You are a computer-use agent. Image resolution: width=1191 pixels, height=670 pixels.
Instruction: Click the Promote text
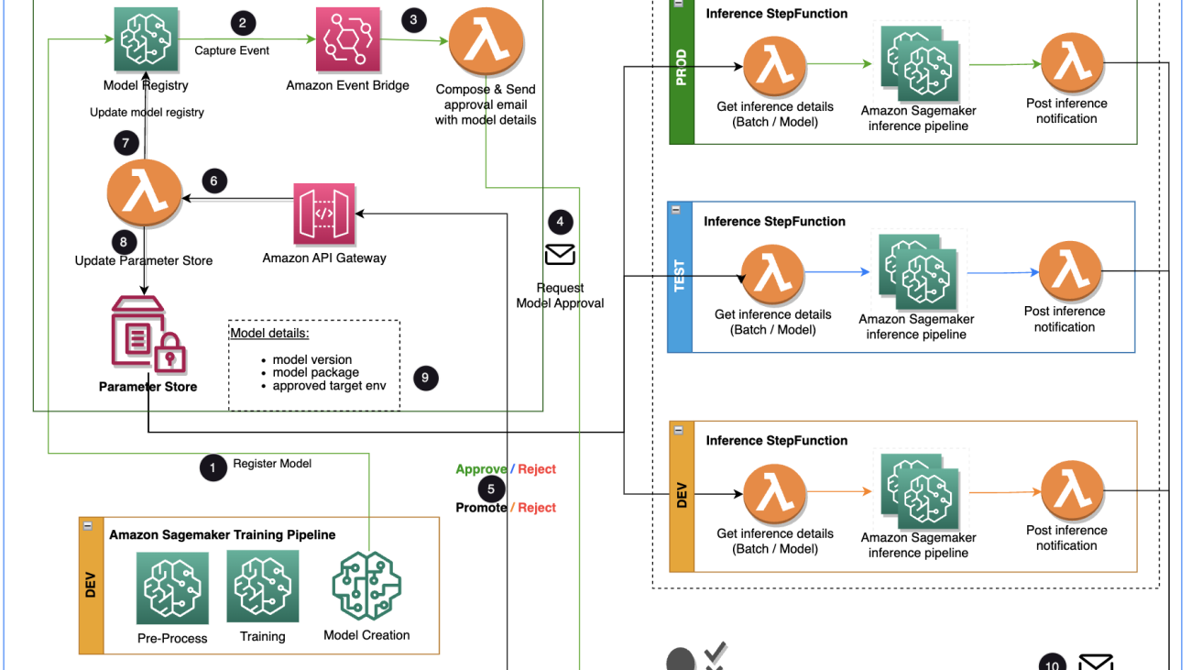click(481, 508)
